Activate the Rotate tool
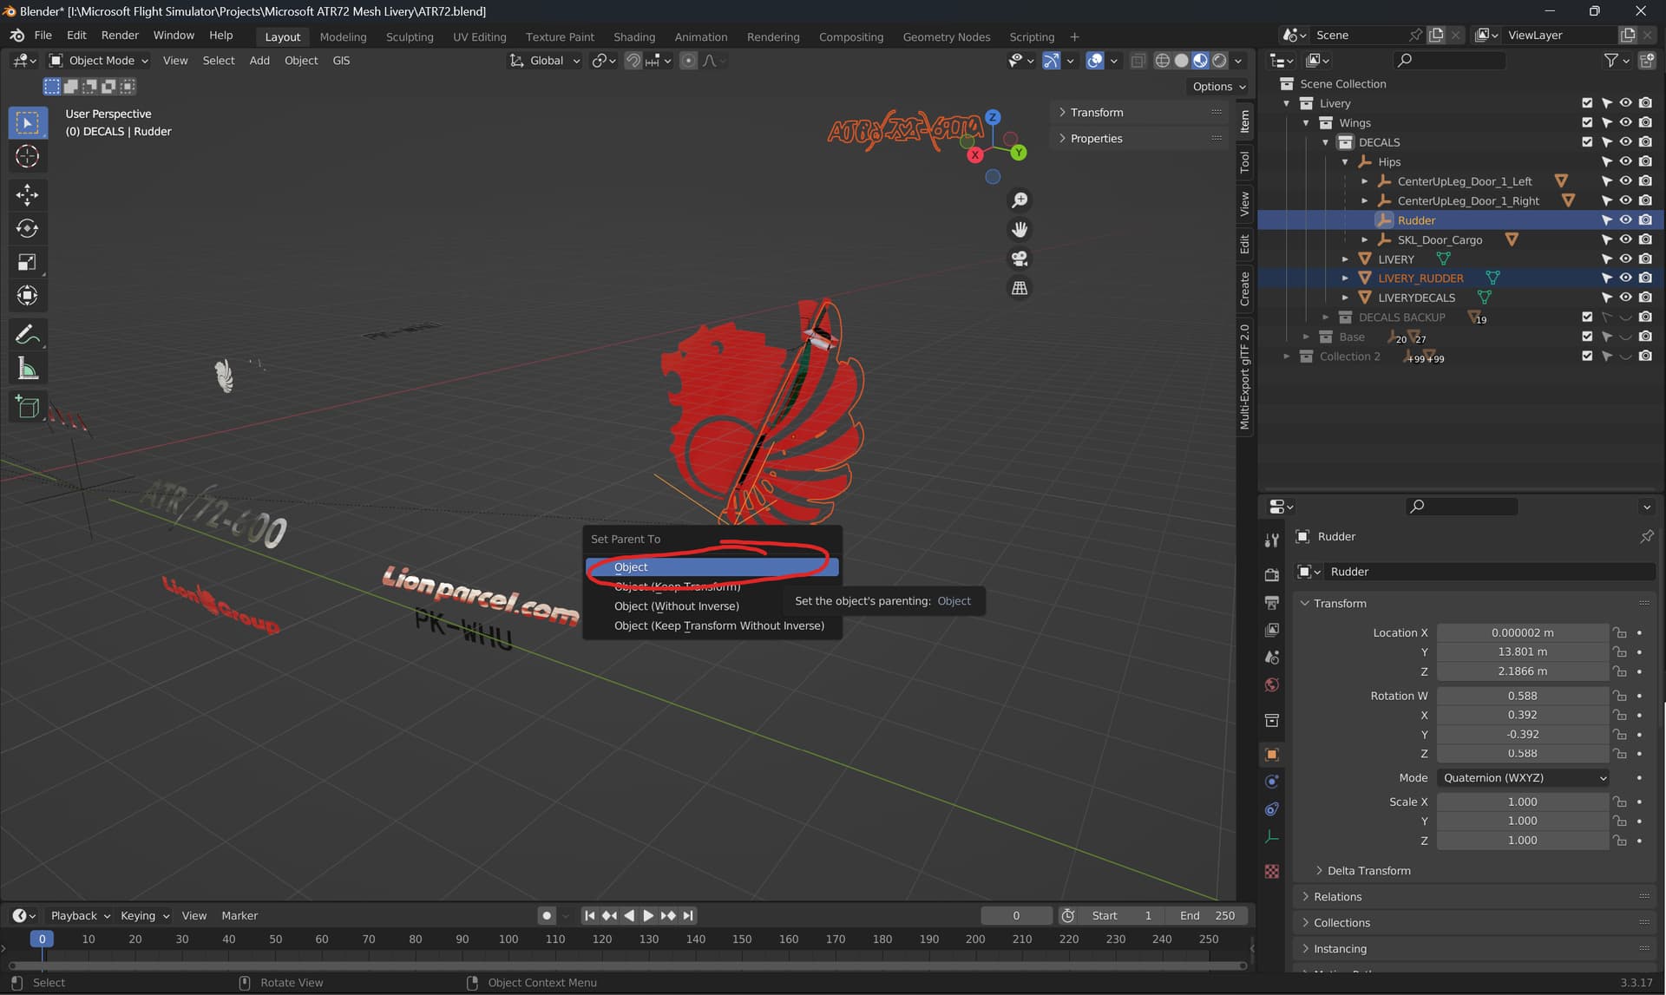The height and width of the screenshot is (995, 1666). click(x=28, y=228)
